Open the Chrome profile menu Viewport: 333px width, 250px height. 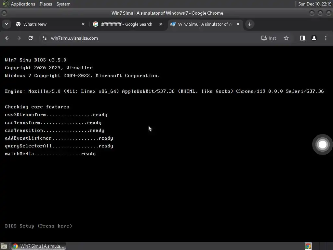point(314,38)
